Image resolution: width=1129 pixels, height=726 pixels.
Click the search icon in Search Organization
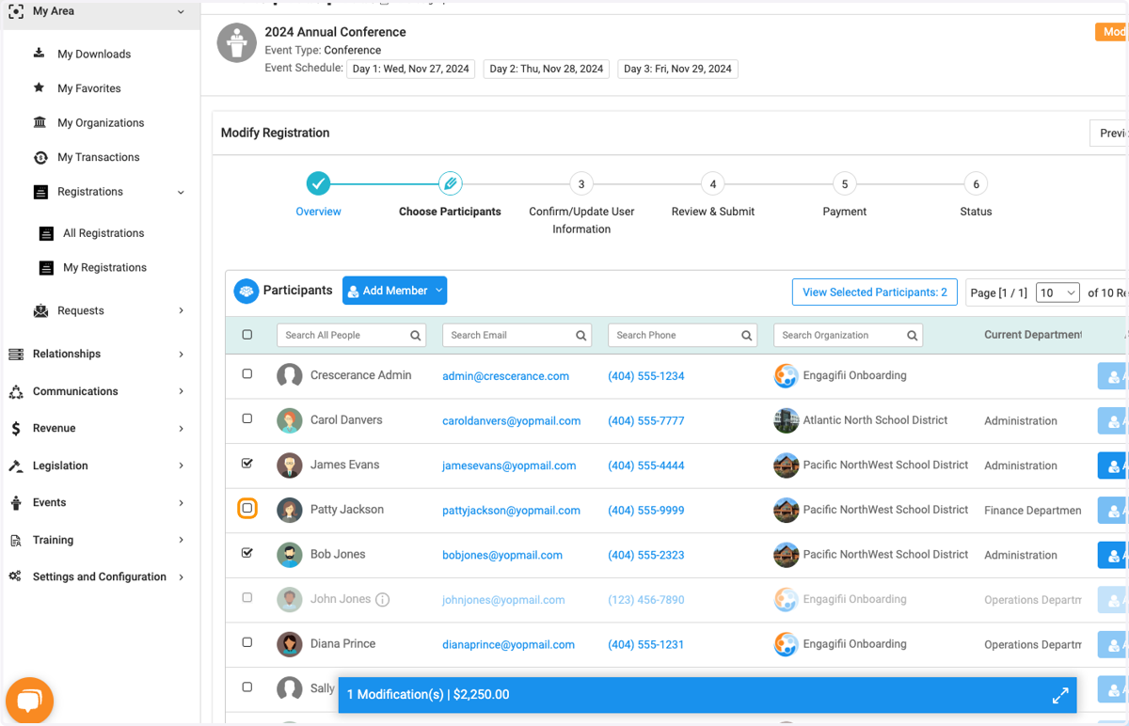click(913, 336)
